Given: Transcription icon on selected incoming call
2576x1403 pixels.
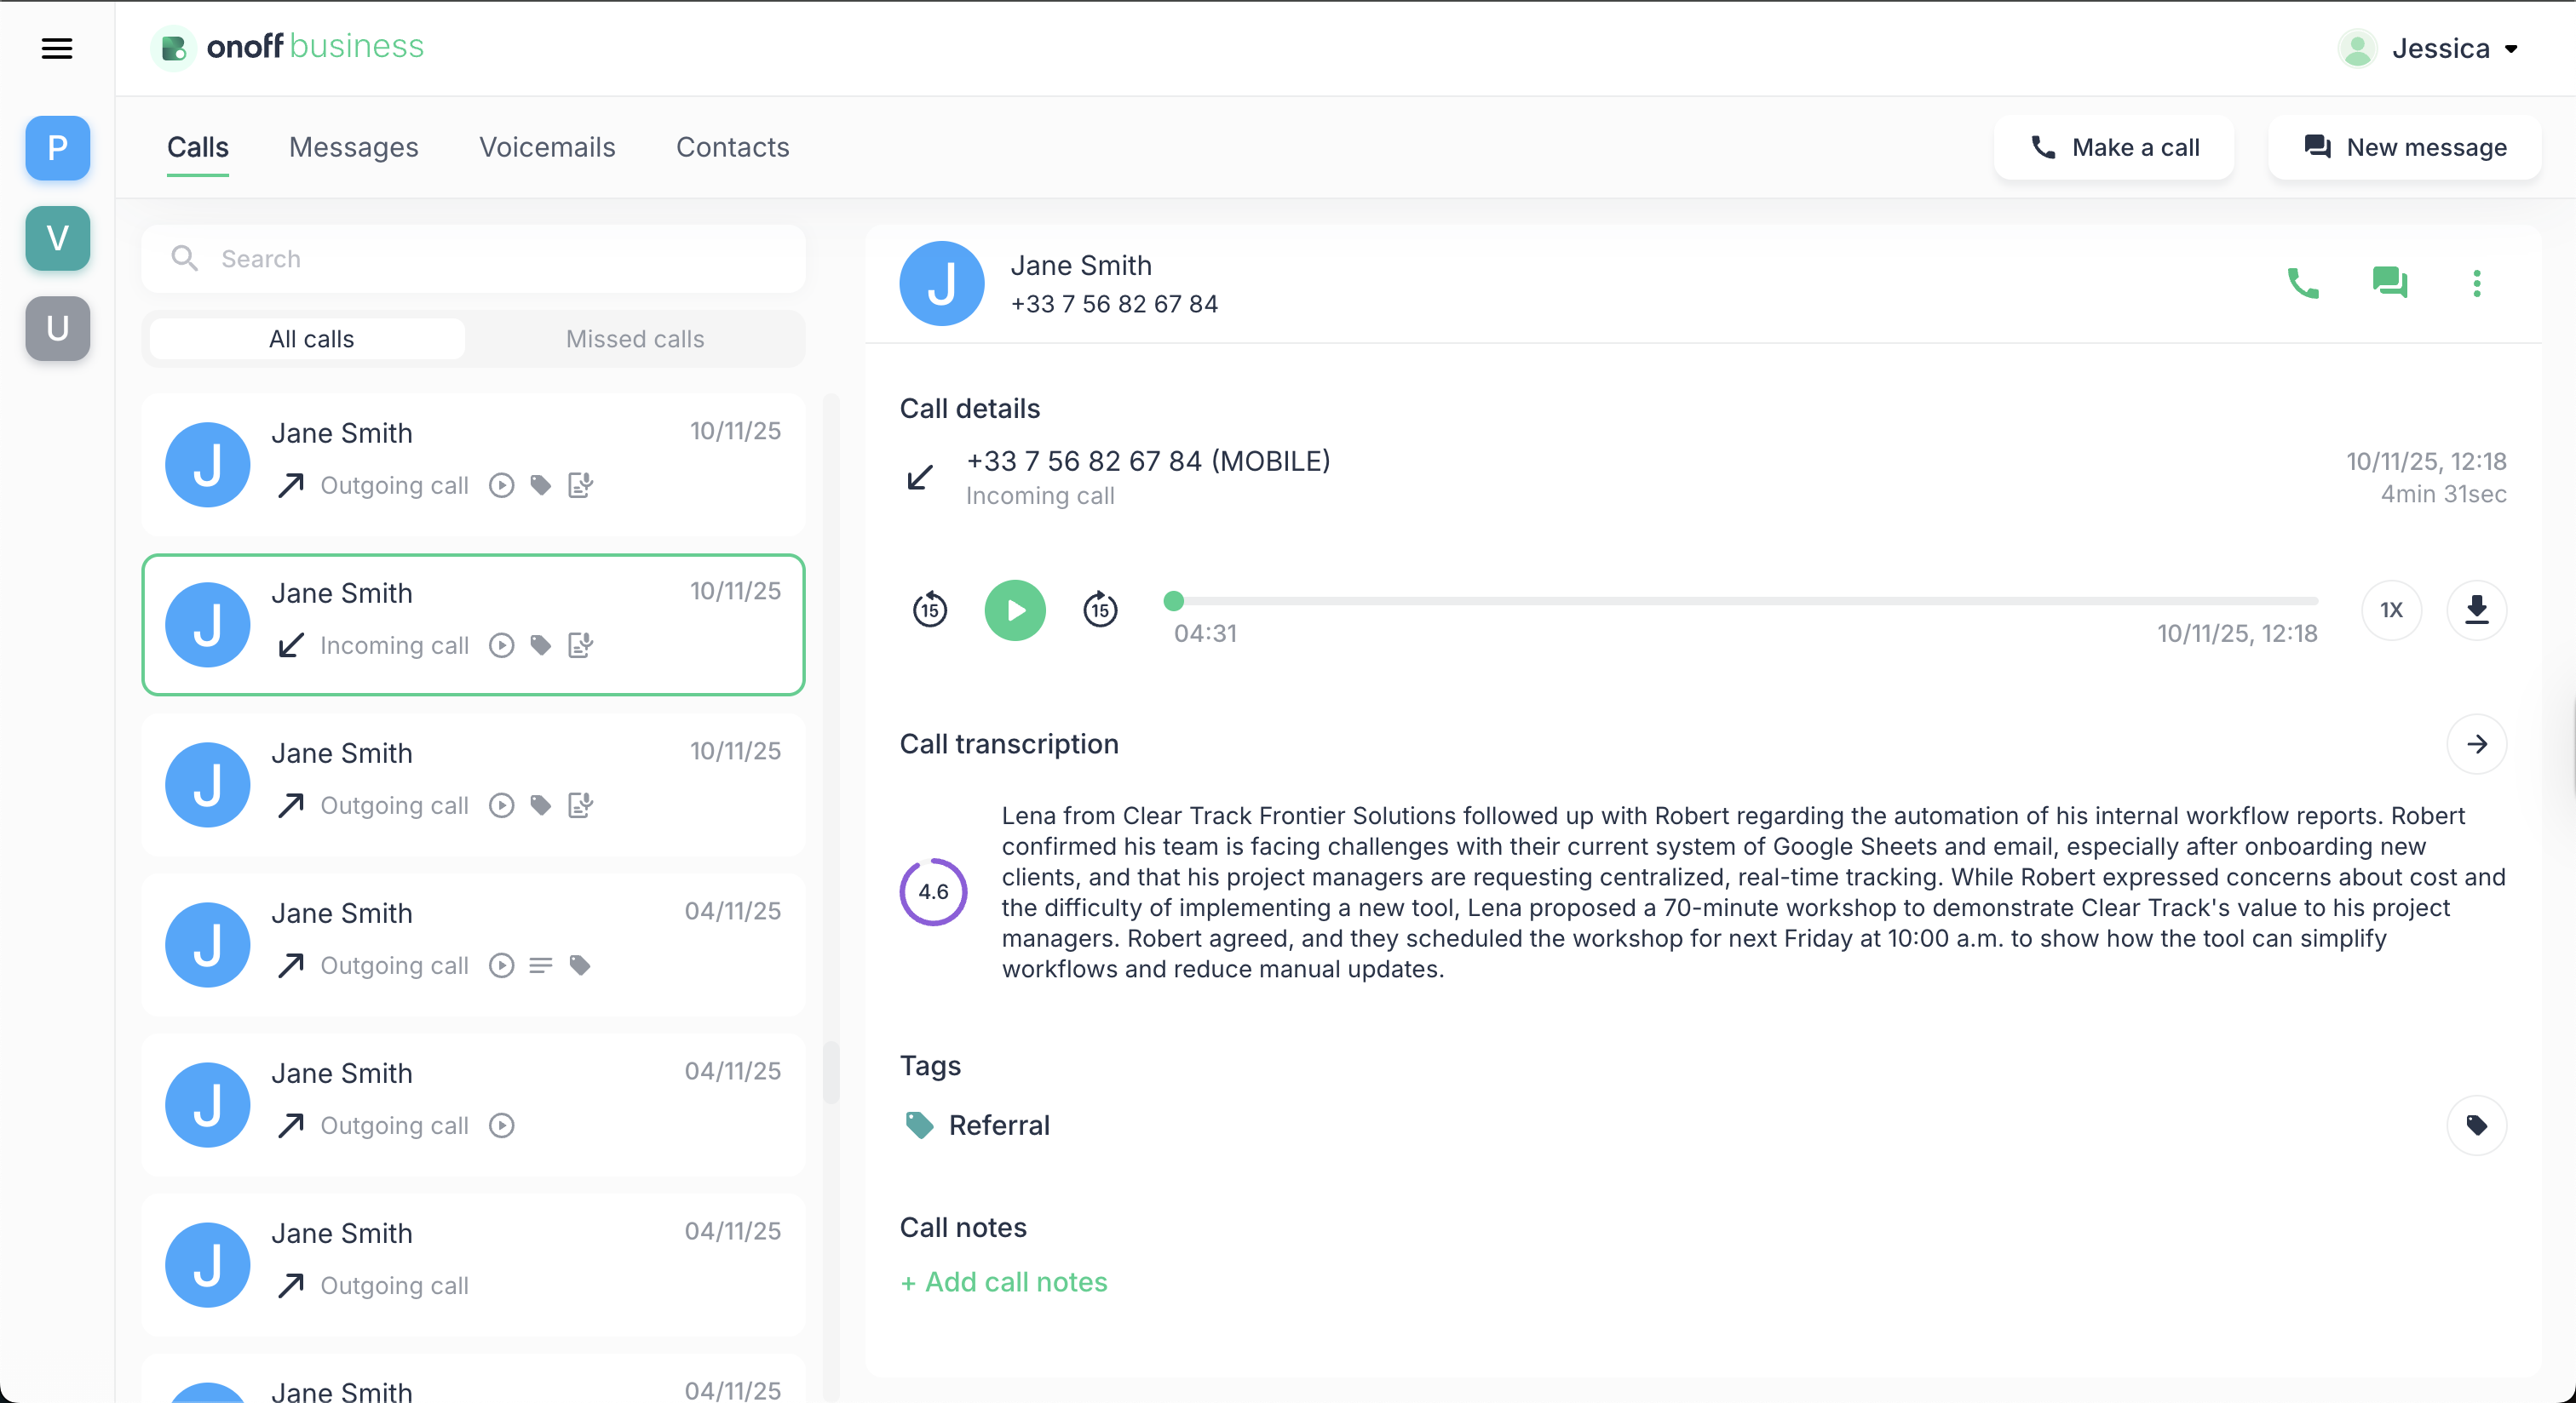Looking at the screenshot, I should 581,645.
